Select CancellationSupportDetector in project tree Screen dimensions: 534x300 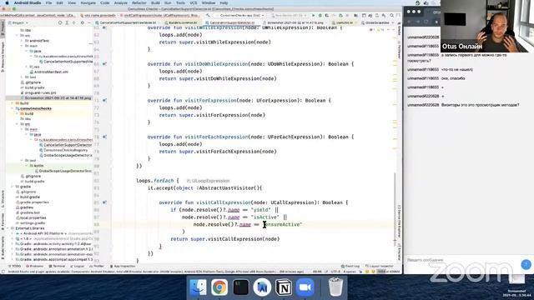(x=67, y=145)
